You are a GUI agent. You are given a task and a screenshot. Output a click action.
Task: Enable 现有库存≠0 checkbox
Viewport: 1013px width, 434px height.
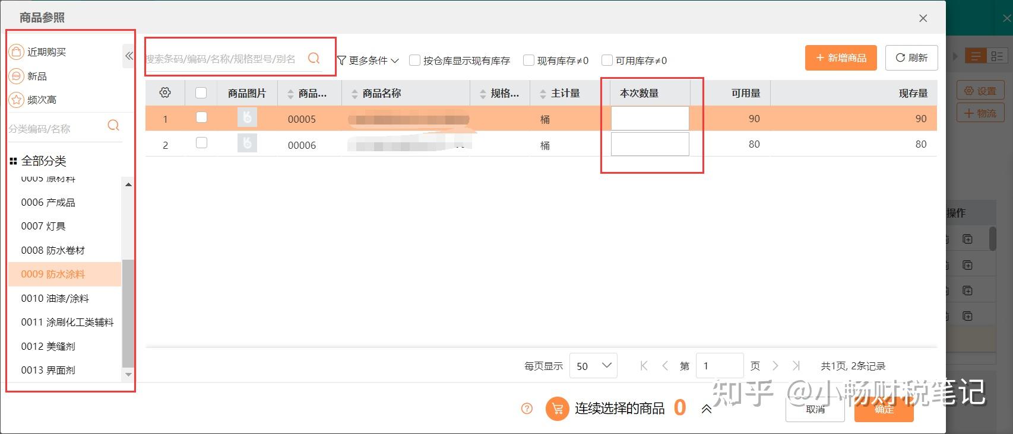pyautogui.click(x=528, y=60)
